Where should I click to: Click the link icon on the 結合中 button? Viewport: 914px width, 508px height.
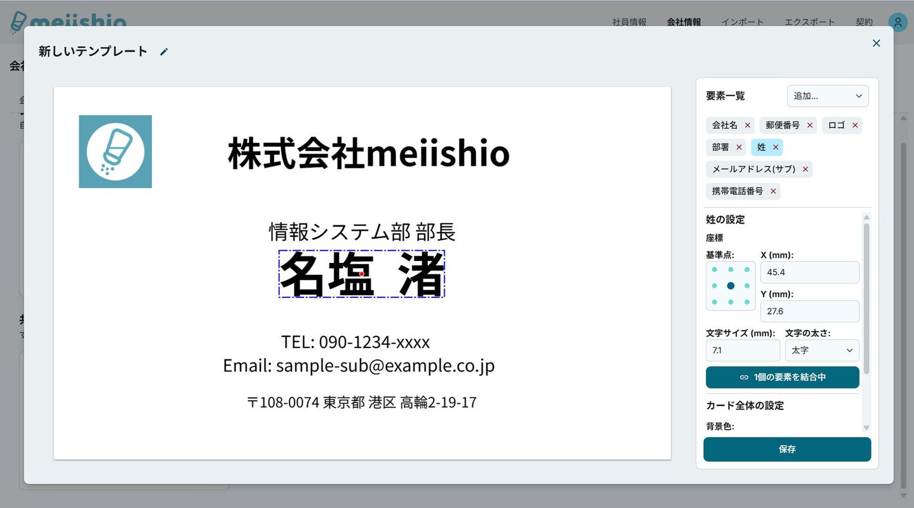pyautogui.click(x=745, y=377)
